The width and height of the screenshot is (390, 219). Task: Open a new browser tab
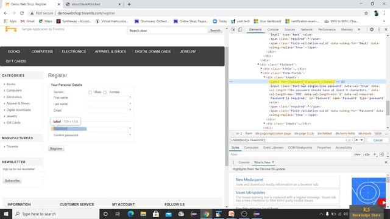[x=129, y=4]
